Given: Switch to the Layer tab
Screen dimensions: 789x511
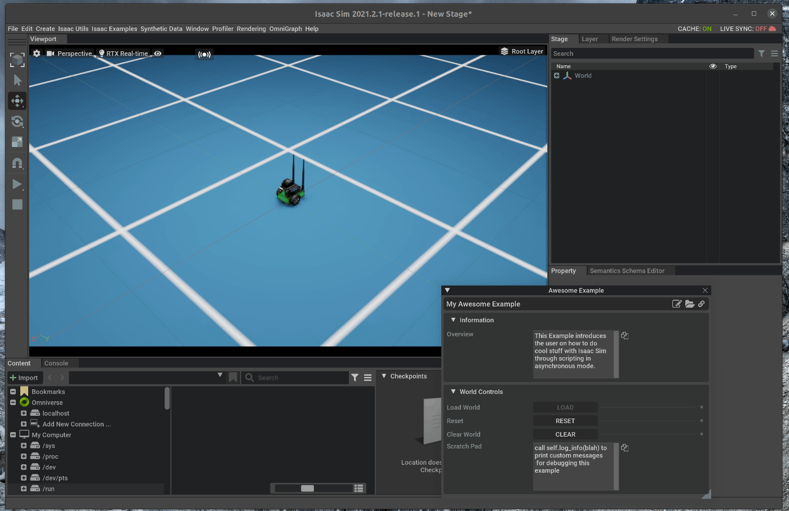Looking at the screenshot, I should point(589,39).
